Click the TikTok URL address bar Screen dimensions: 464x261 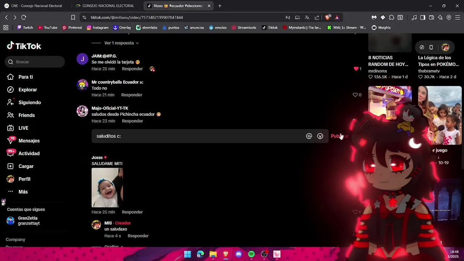click(x=181, y=17)
